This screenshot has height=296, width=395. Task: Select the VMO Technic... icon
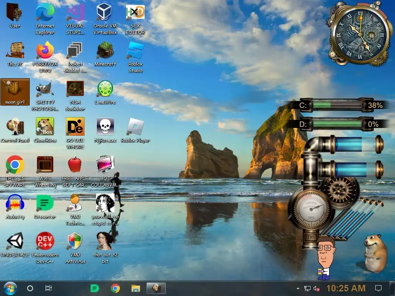pyautogui.click(x=75, y=209)
